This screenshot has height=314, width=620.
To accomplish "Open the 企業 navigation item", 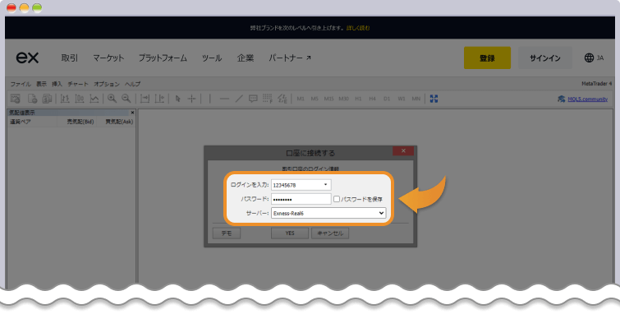I will click(246, 58).
